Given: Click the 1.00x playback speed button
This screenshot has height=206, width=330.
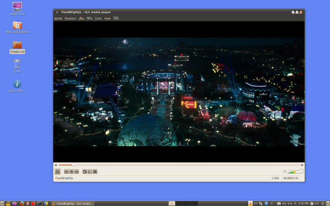Looking at the screenshot, I should pyautogui.click(x=276, y=178).
